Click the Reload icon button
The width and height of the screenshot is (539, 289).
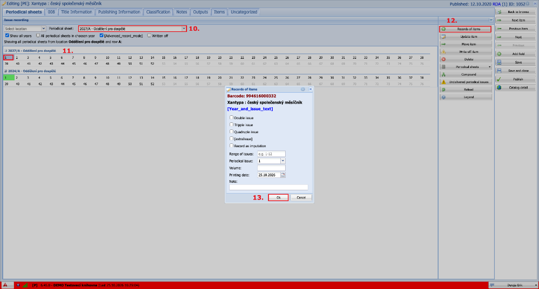444,90
